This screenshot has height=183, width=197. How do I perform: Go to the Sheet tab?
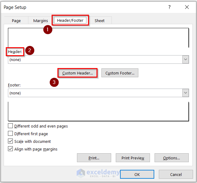tap(99, 21)
